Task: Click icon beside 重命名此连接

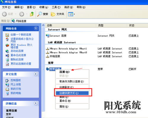Action: click(x=7, y=55)
